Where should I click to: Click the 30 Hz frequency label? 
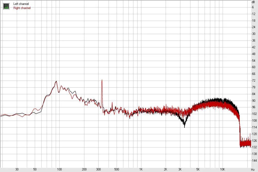pos(17,169)
